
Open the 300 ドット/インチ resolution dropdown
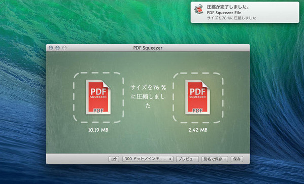tap(148, 159)
